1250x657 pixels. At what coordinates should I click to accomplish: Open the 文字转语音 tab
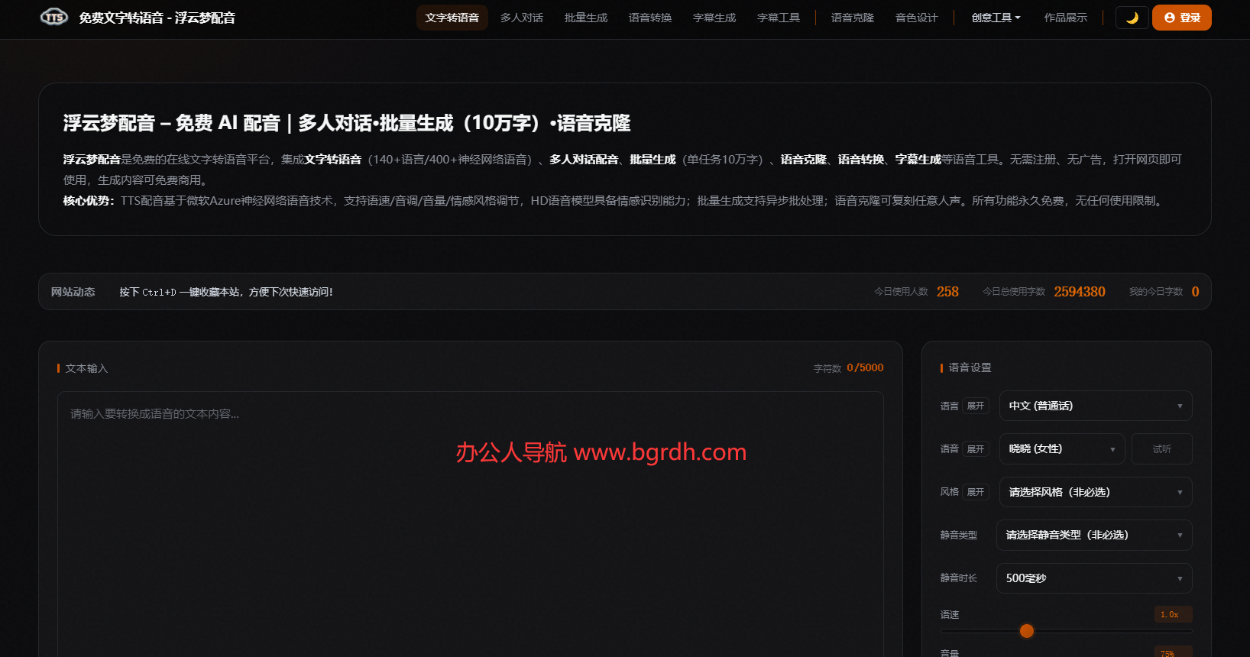point(452,18)
